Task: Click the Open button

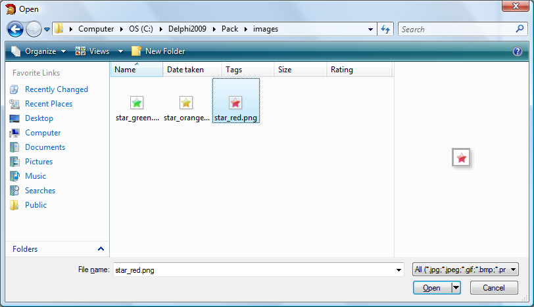Action: (432, 288)
